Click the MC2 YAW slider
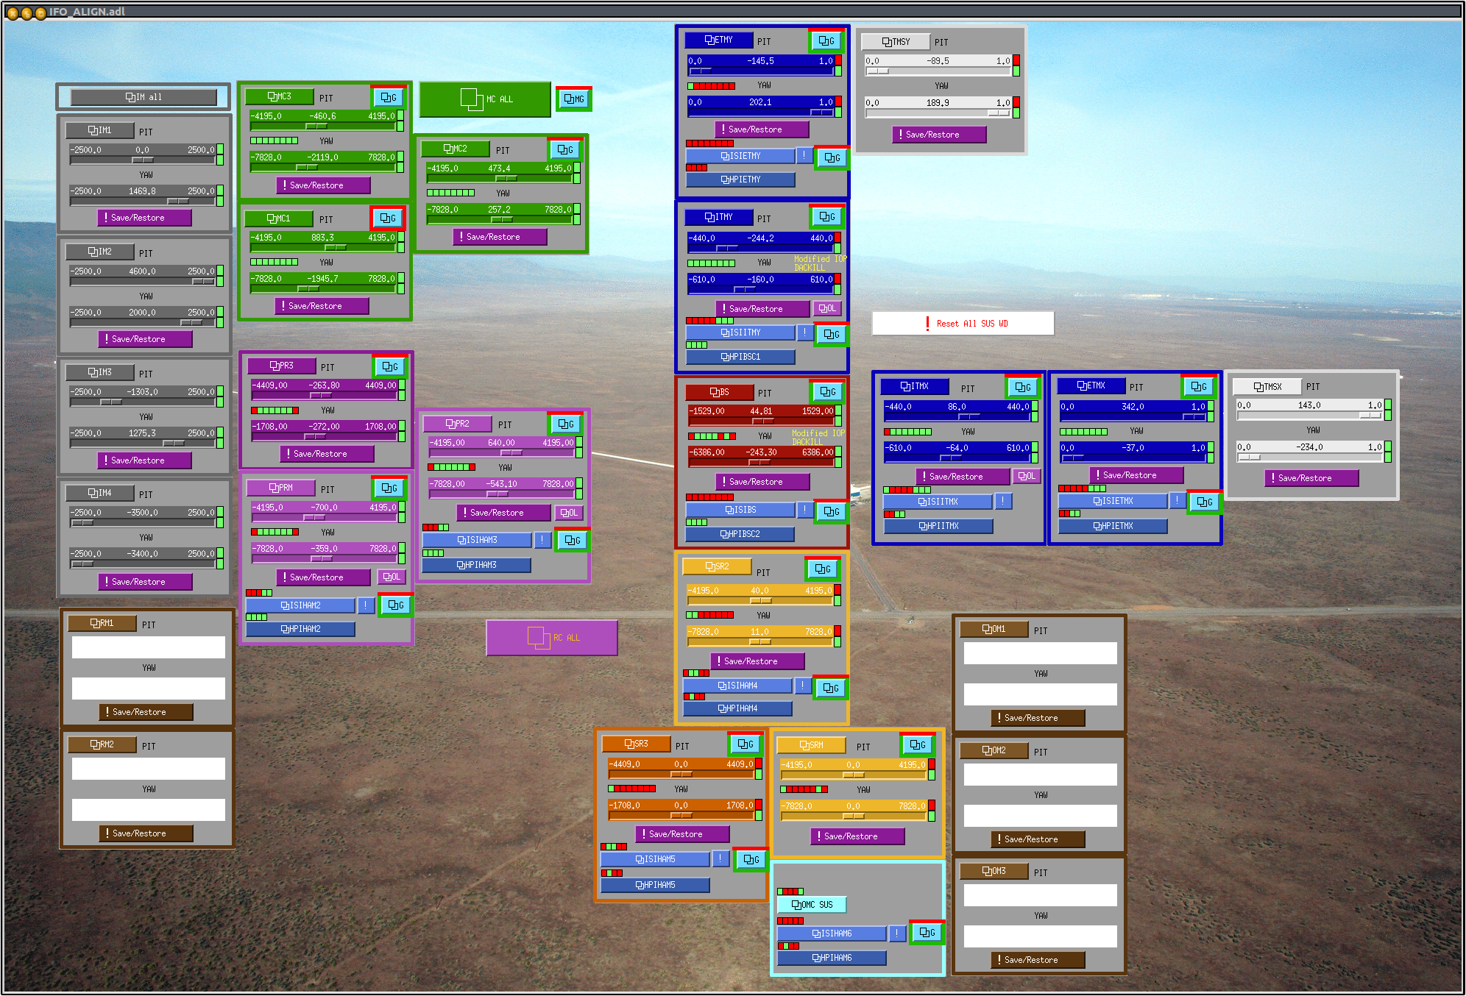 (x=500, y=219)
